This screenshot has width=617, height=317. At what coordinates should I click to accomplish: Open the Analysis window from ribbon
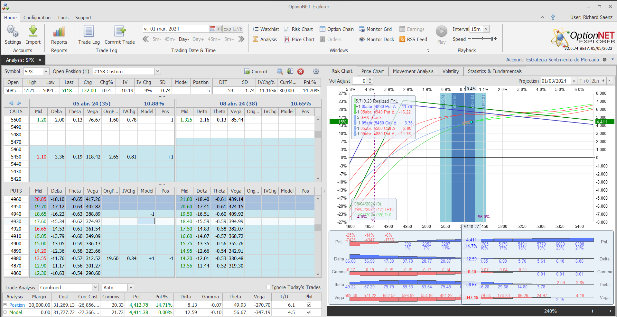[265, 39]
